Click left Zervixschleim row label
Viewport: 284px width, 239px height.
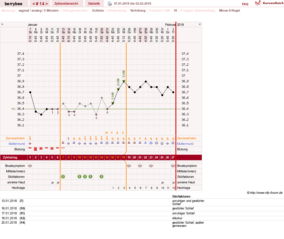tap(15, 138)
